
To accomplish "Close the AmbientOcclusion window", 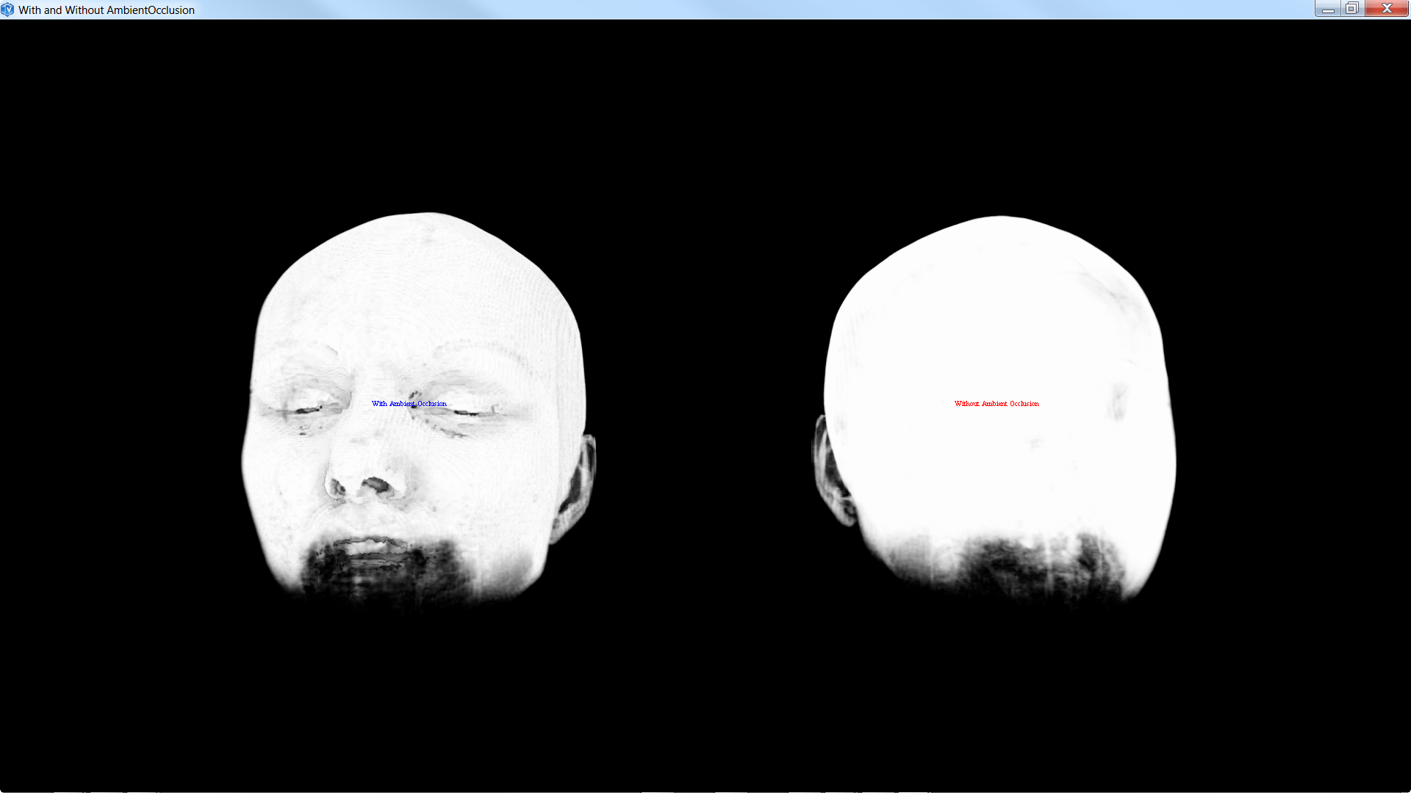I will (x=1387, y=9).
